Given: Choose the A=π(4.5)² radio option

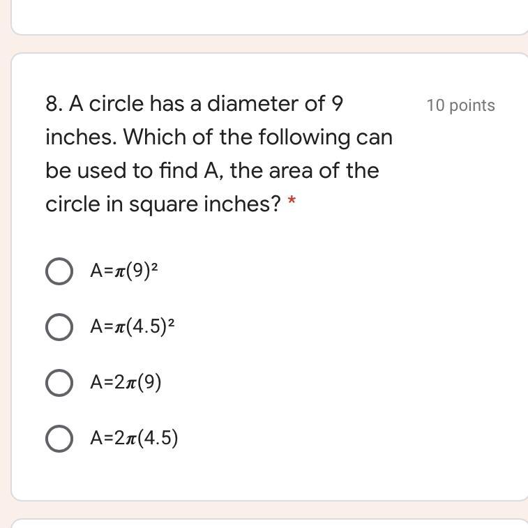Looking at the screenshot, I should pos(59,326).
